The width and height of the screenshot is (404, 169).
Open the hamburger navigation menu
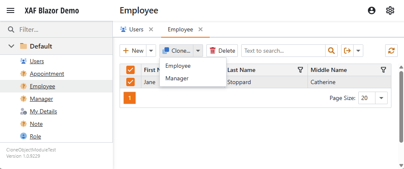[10, 10]
